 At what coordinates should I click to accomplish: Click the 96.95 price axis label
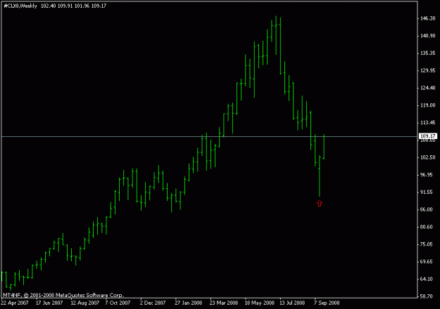tap(427, 175)
